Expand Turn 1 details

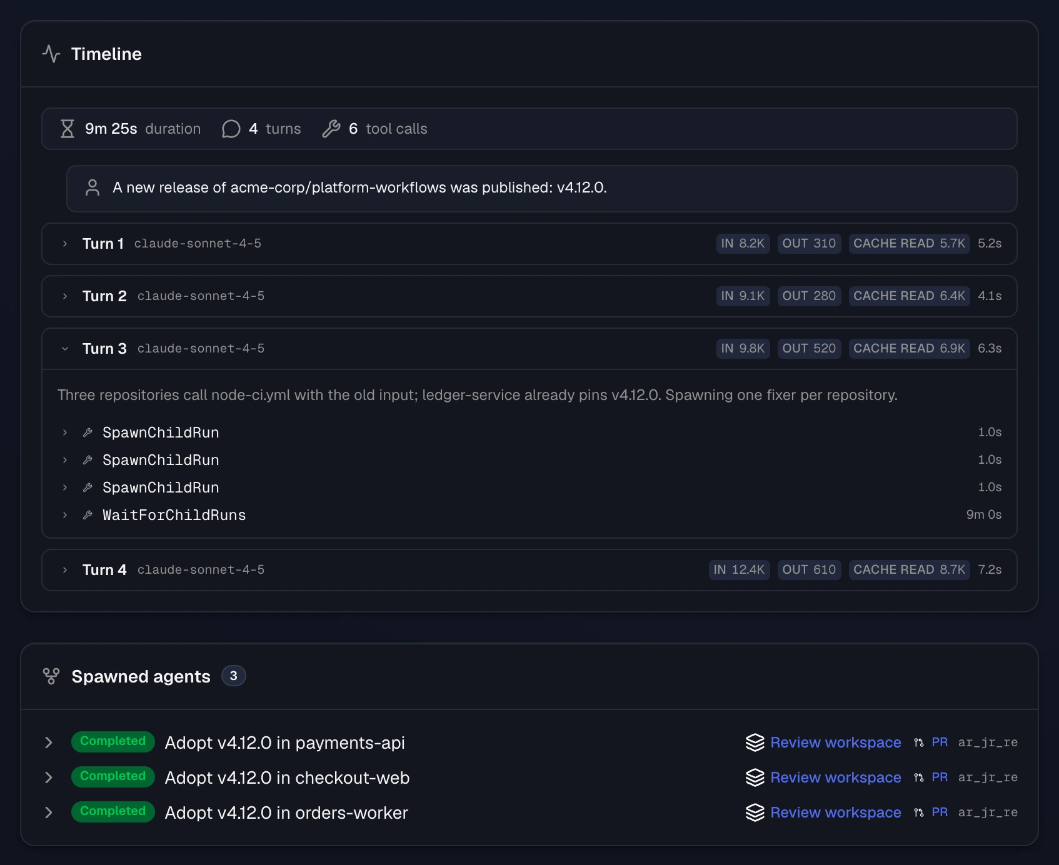point(65,244)
